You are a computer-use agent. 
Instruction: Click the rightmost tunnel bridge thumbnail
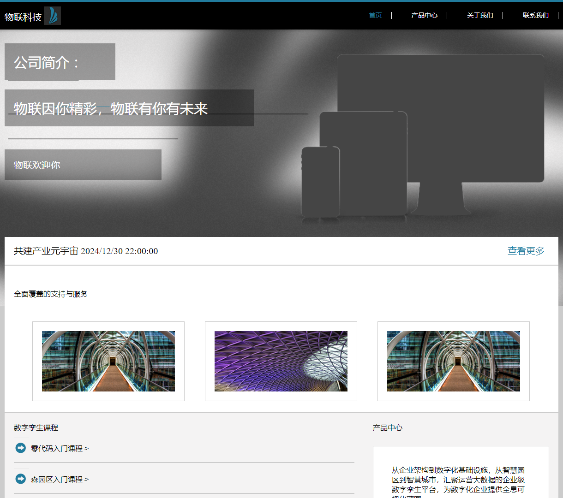453,361
